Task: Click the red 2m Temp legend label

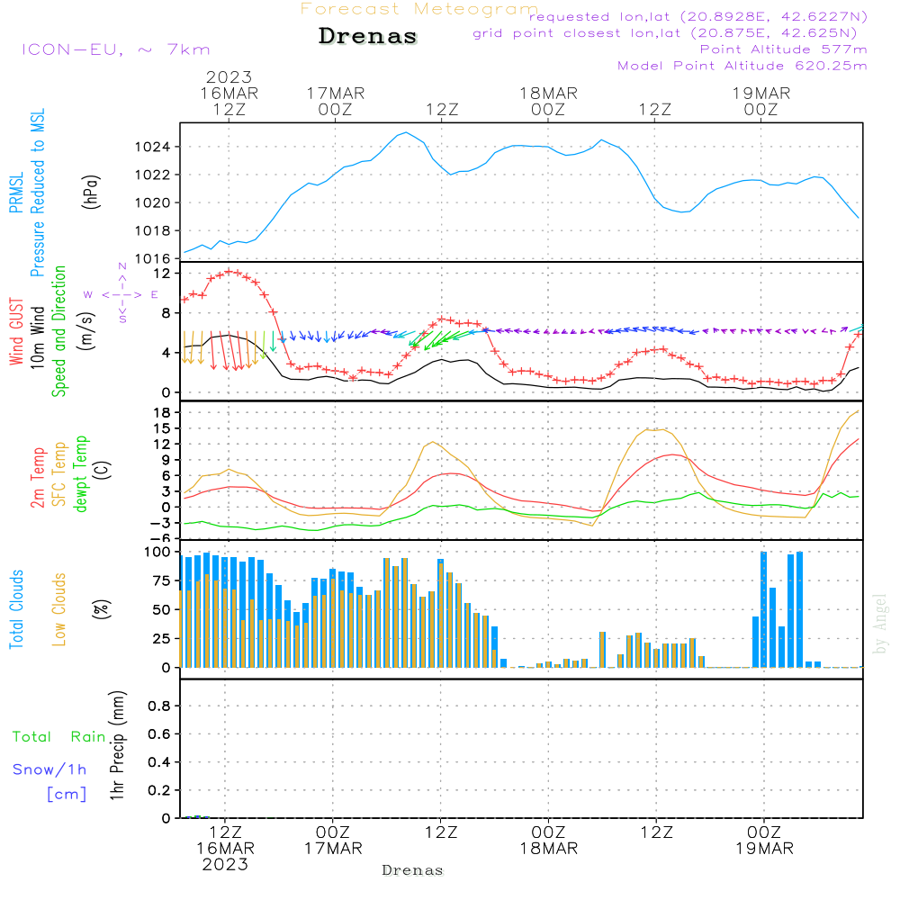Action: [38, 476]
